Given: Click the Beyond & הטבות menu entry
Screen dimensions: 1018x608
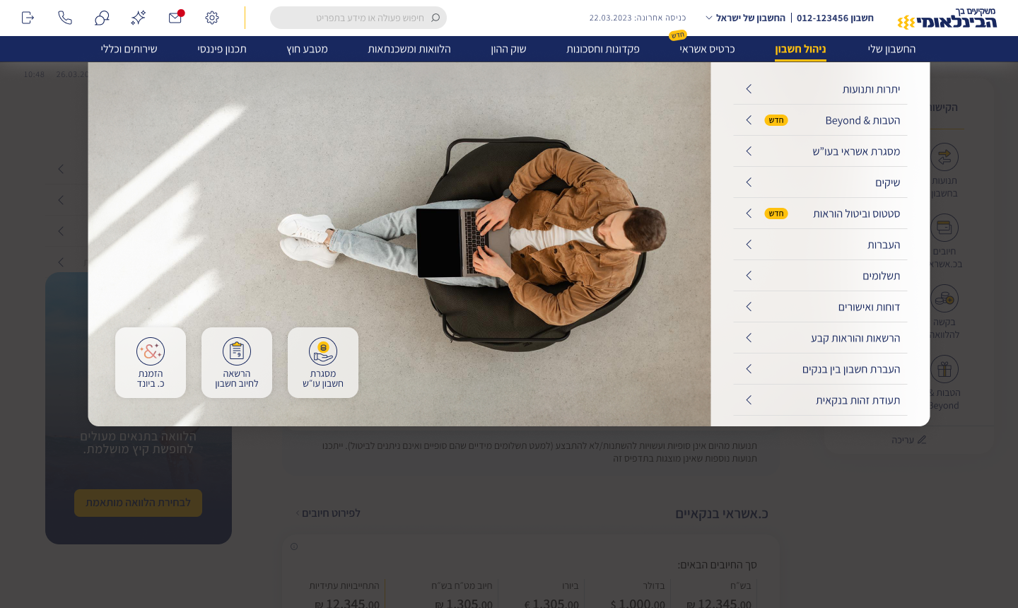Looking at the screenshot, I should 820,120.
